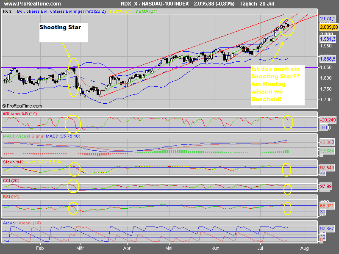This screenshot has width=339, height=254.
Task: Select the MACD (35 75 18) legend label
Action: click(63, 136)
